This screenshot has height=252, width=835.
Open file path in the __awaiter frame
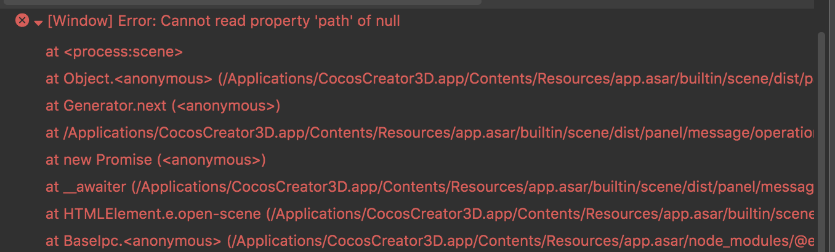474,187
